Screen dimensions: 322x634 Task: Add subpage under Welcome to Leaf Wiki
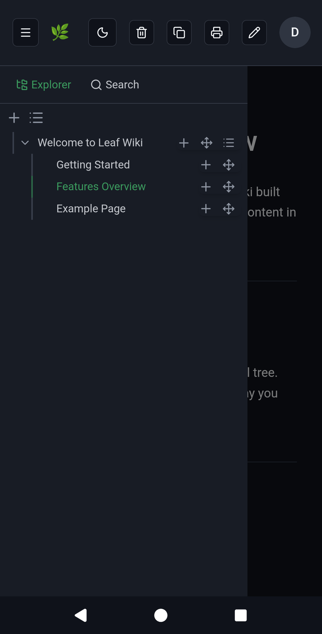[184, 143]
